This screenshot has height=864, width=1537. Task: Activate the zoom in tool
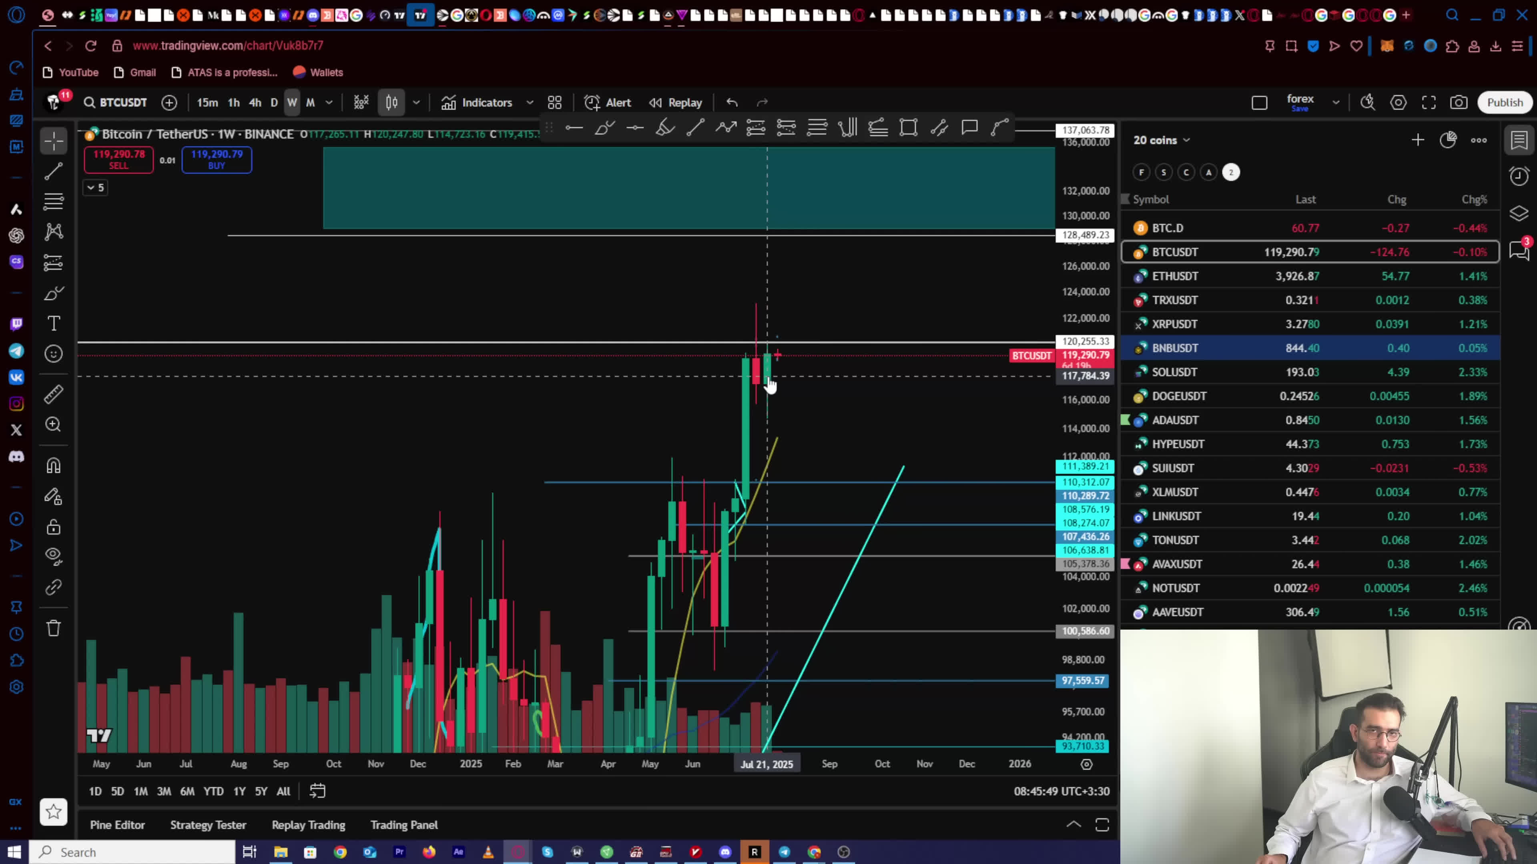click(54, 424)
